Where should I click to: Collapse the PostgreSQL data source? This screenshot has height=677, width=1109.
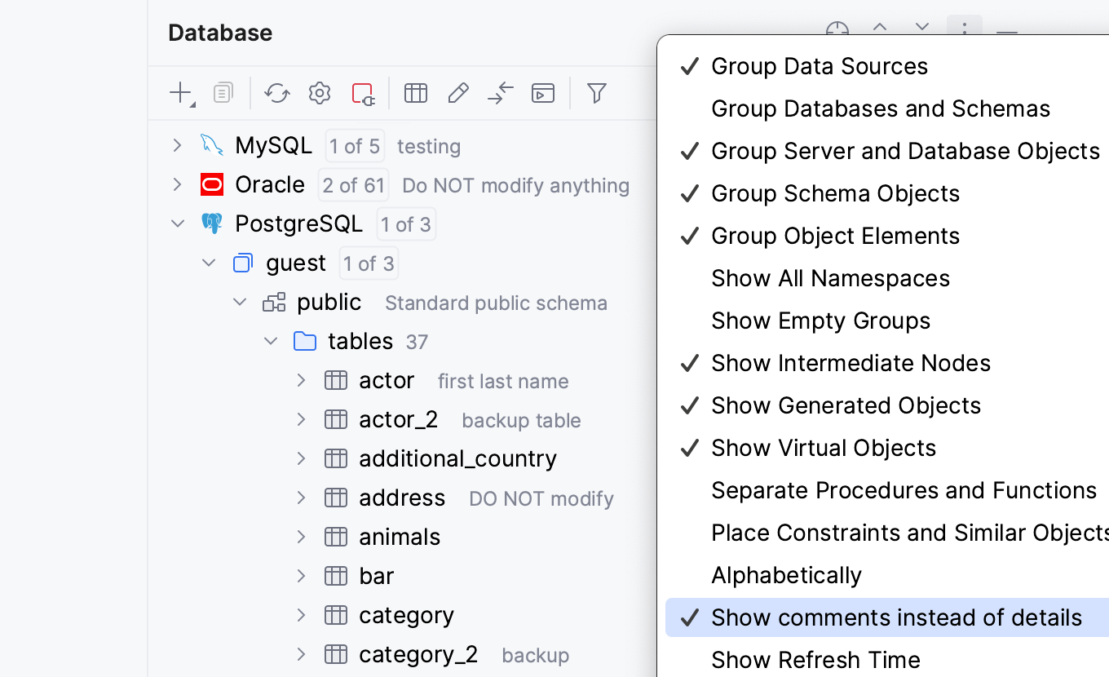coord(178,223)
